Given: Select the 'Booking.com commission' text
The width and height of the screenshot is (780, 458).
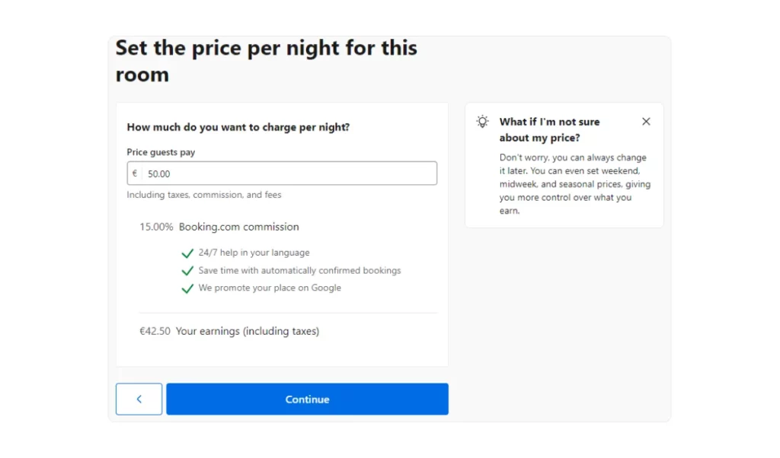Looking at the screenshot, I should point(238,227).
